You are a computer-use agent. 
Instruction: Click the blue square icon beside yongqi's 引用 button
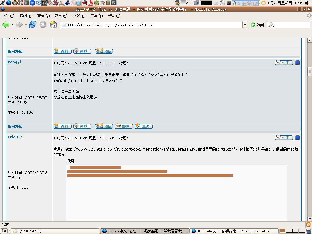(x=297, y=63)
